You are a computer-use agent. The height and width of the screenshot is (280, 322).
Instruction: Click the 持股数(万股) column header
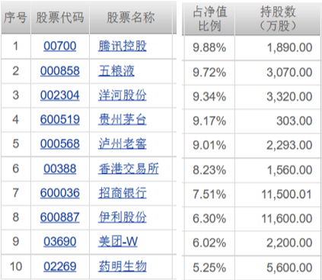(278, 19)
